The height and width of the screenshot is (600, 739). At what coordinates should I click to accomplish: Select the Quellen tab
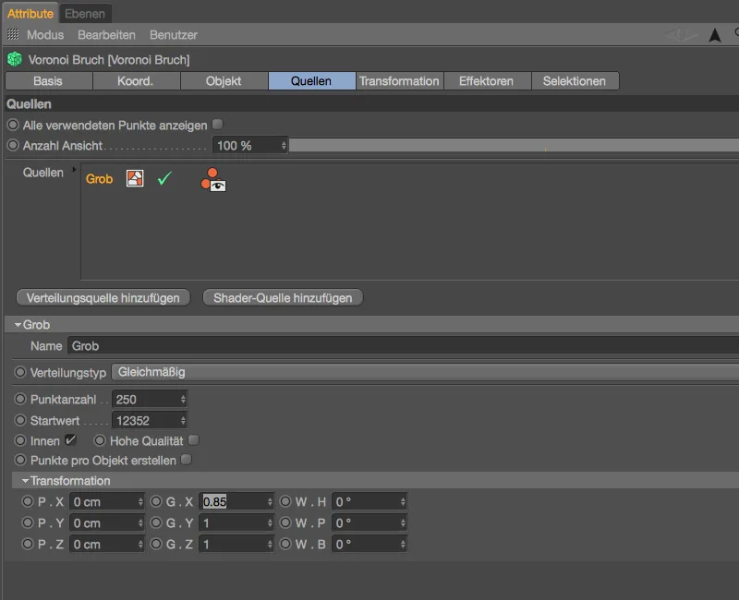[x=311, y=81]
